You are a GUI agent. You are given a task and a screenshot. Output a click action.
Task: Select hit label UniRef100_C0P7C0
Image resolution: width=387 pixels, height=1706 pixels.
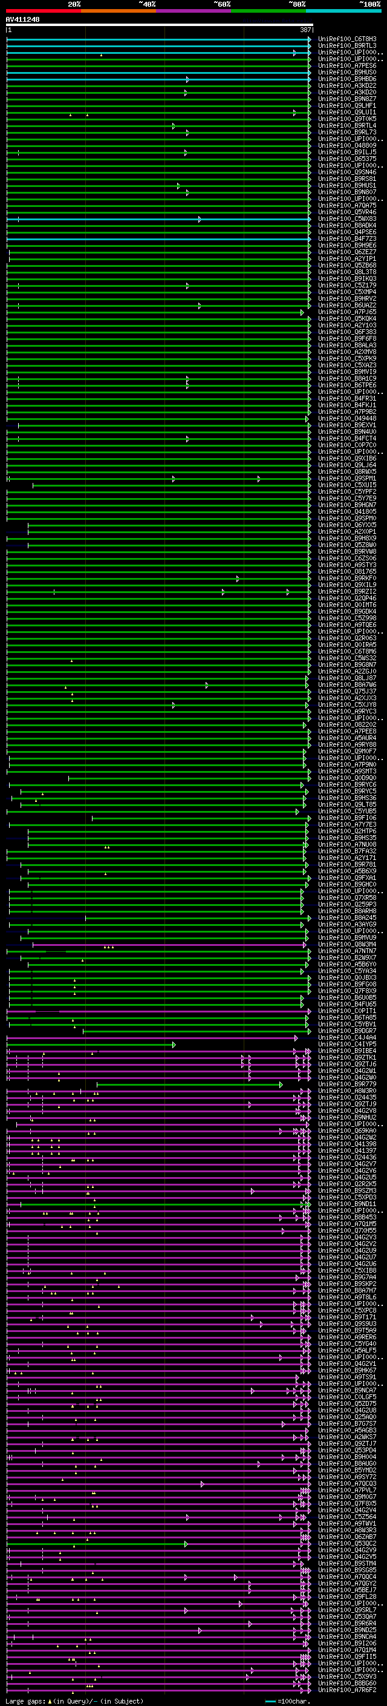point(347,445)
